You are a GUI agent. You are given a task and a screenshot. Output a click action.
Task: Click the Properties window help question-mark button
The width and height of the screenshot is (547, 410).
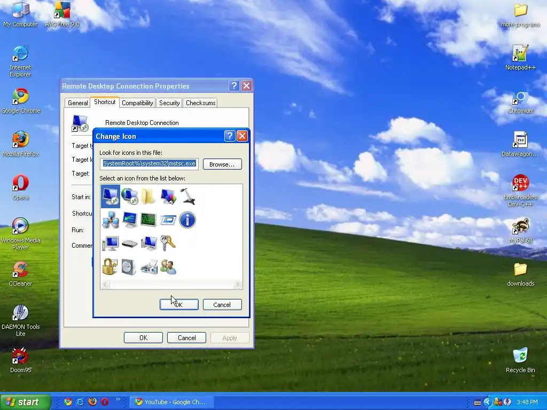234,86
